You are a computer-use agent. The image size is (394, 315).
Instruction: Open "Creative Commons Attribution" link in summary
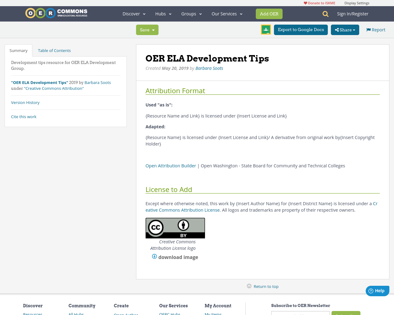54,88
